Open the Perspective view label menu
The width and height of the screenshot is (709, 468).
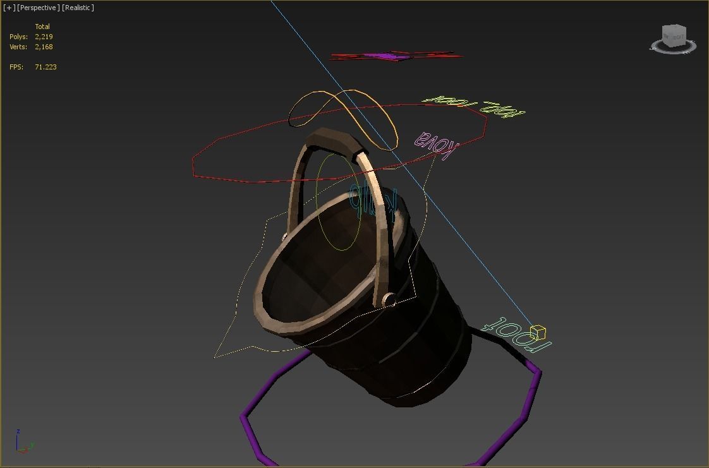coord(38,8)
